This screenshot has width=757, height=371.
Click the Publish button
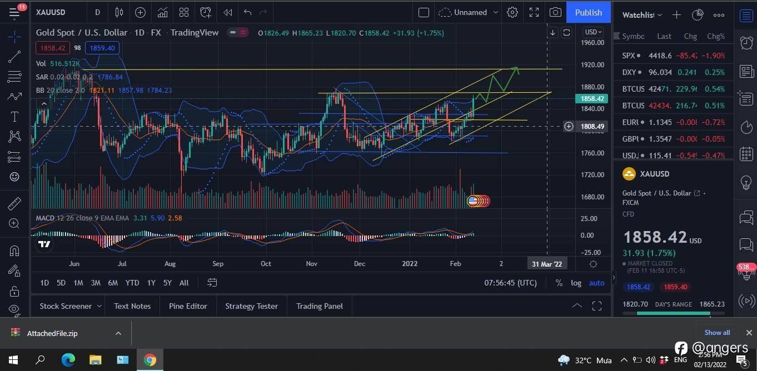[588, 12]
